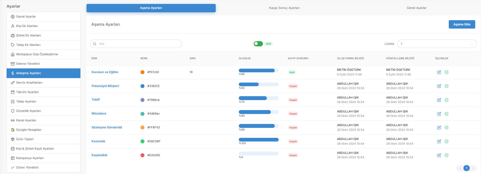
Task: Click check-circle icon for Potansiyel Müşteri row
Action: pyautogui.click(x=446, y=86)
